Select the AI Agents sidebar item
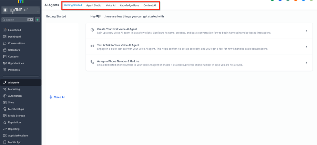 [x=21, y=83]
